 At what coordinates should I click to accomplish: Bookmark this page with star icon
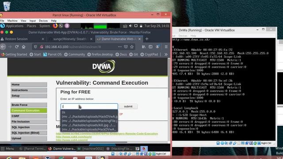click(x=132, y=47)
